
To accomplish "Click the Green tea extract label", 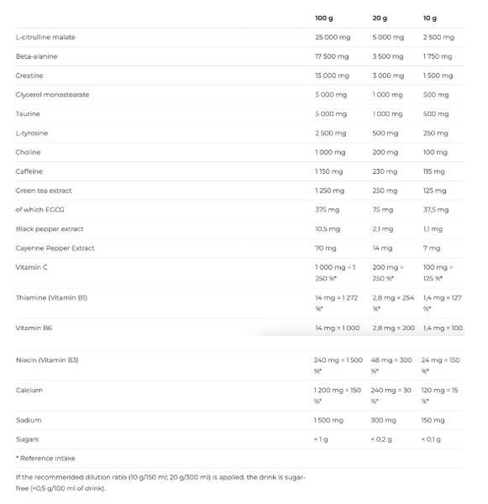I will (x=44, y=191).
